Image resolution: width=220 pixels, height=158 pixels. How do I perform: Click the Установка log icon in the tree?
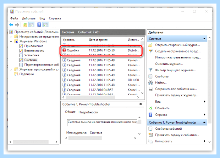pos(21,55)
